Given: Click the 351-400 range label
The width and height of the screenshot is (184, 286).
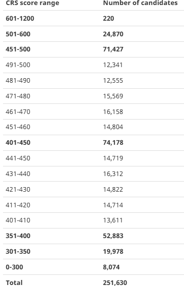Looking at the screenshot, I should click(18, 236).
